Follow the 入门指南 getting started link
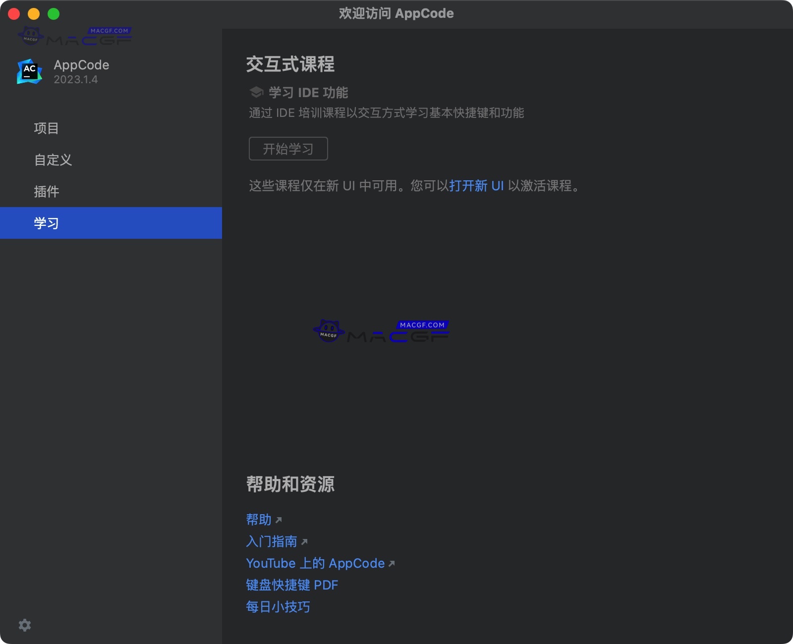The height and width of the screenshot is (644, 793). pos(271,541)
